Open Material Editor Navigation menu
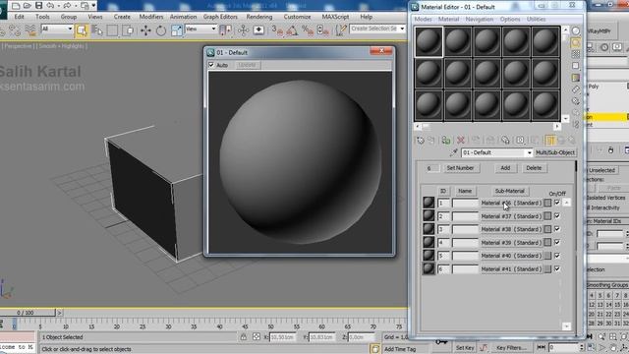Viewport: 629px width, 354px height. [480, 20]
